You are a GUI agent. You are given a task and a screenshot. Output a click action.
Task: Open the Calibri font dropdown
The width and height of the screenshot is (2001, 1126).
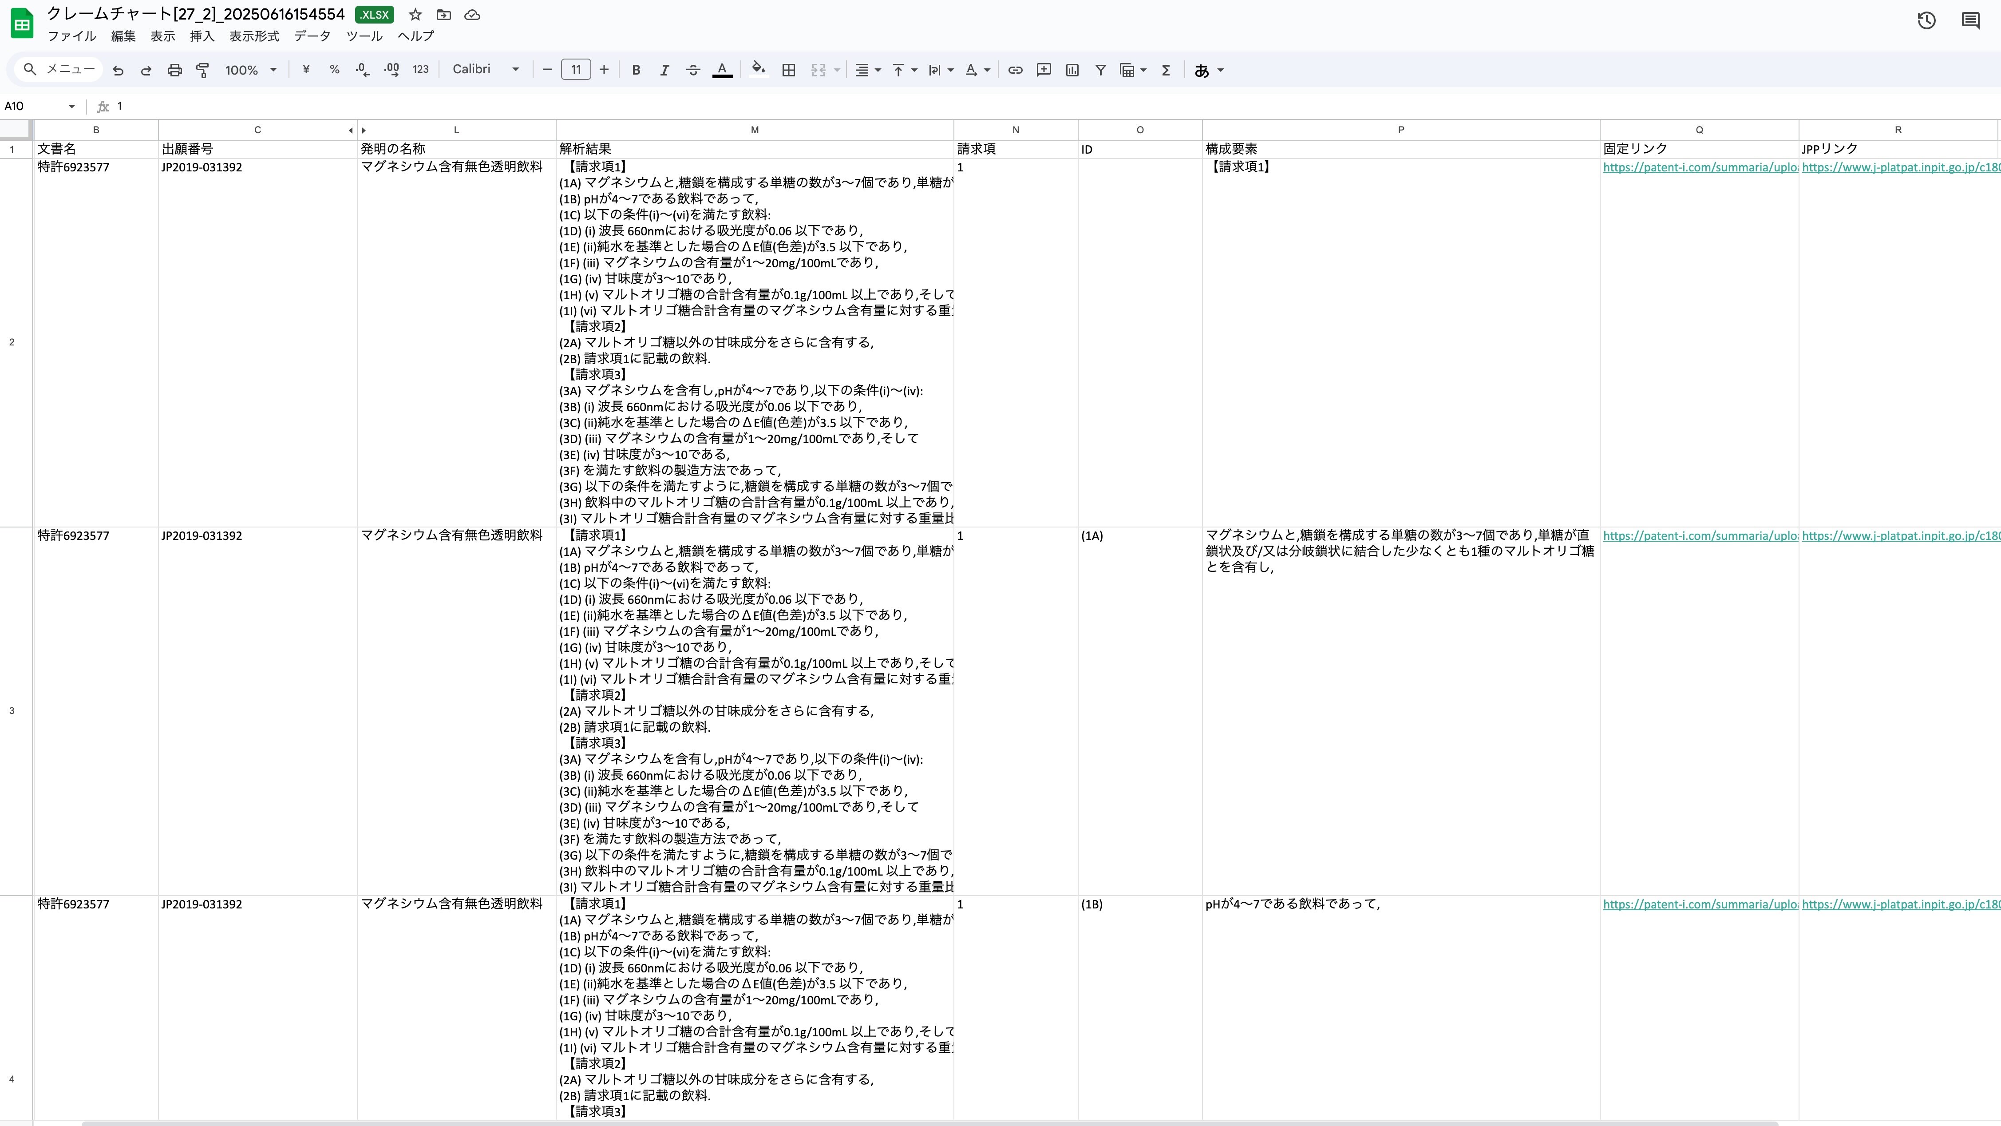486,70
